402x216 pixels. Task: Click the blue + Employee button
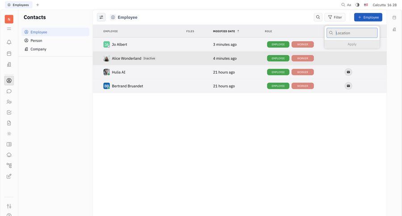(368, 17)
